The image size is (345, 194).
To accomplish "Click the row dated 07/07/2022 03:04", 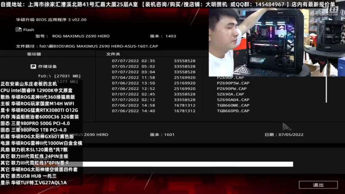I will [154, 72].
